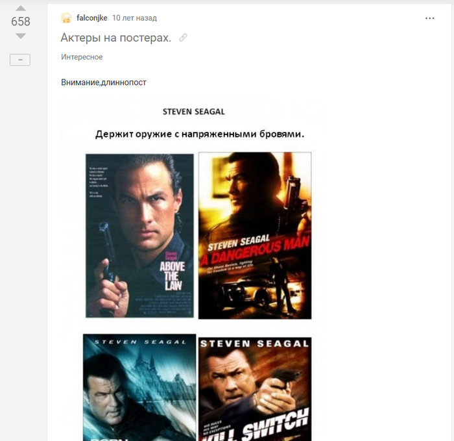This screenshot has height=441, width=454.
Task: Open the 'A Dangerous Man' poster image
Action: 255,236
